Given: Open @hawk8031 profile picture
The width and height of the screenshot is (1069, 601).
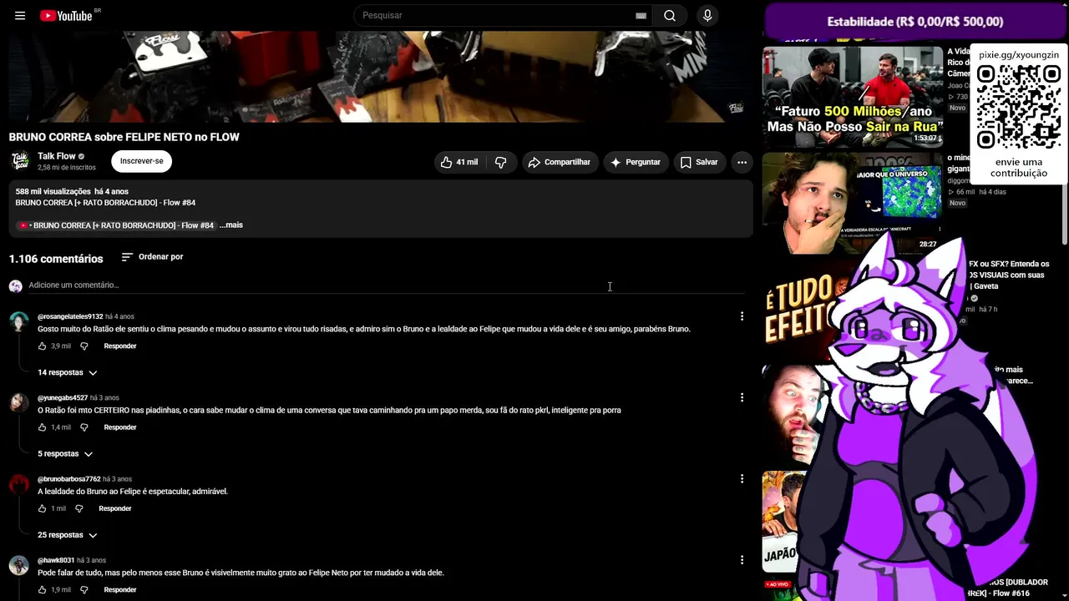Looking at the screenshot, I should pos(18,566).
